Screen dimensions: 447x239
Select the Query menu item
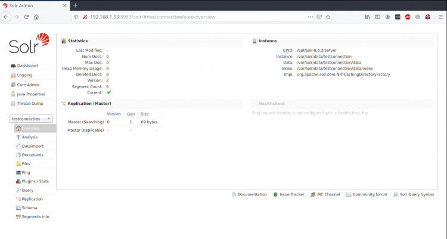pos(27,190)
